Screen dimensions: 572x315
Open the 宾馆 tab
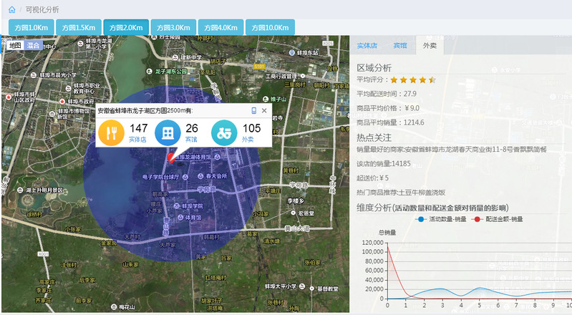[x=399, y=45]
